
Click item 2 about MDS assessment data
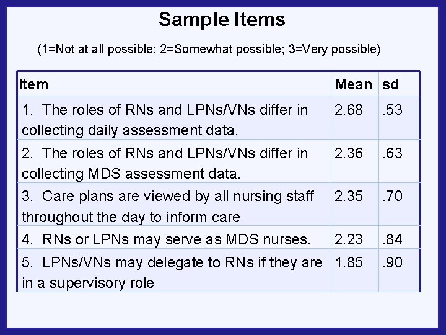click(x=165, y=163)
